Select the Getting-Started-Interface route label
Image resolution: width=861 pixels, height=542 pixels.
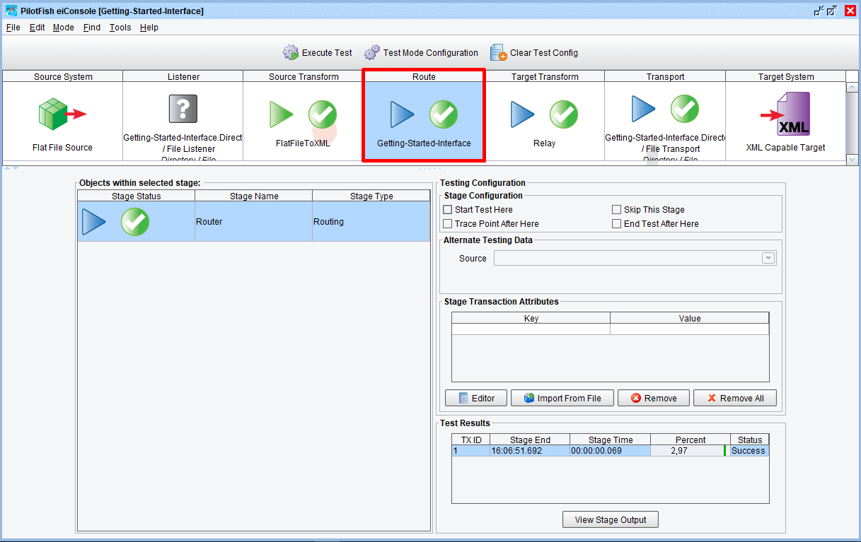pos(424,143)
